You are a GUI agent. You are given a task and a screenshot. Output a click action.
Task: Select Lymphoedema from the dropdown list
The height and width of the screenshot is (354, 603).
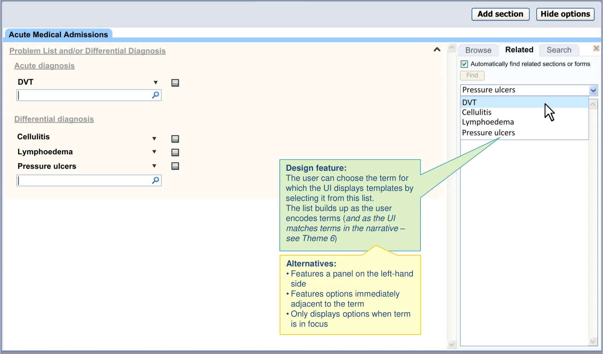pyautogui.click(x=488, y=122)
